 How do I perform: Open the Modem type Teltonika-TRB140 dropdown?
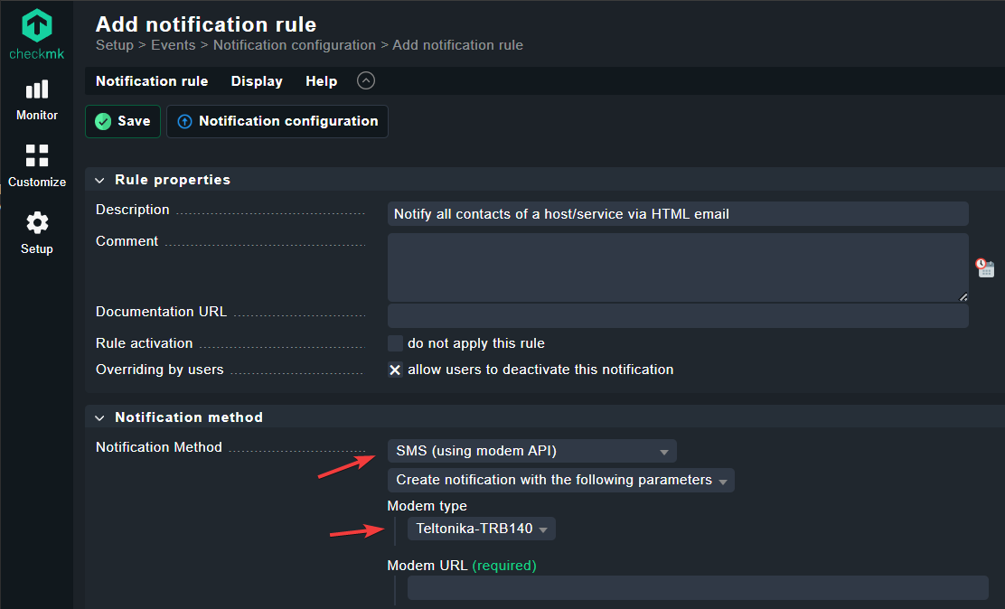(481, 529)
